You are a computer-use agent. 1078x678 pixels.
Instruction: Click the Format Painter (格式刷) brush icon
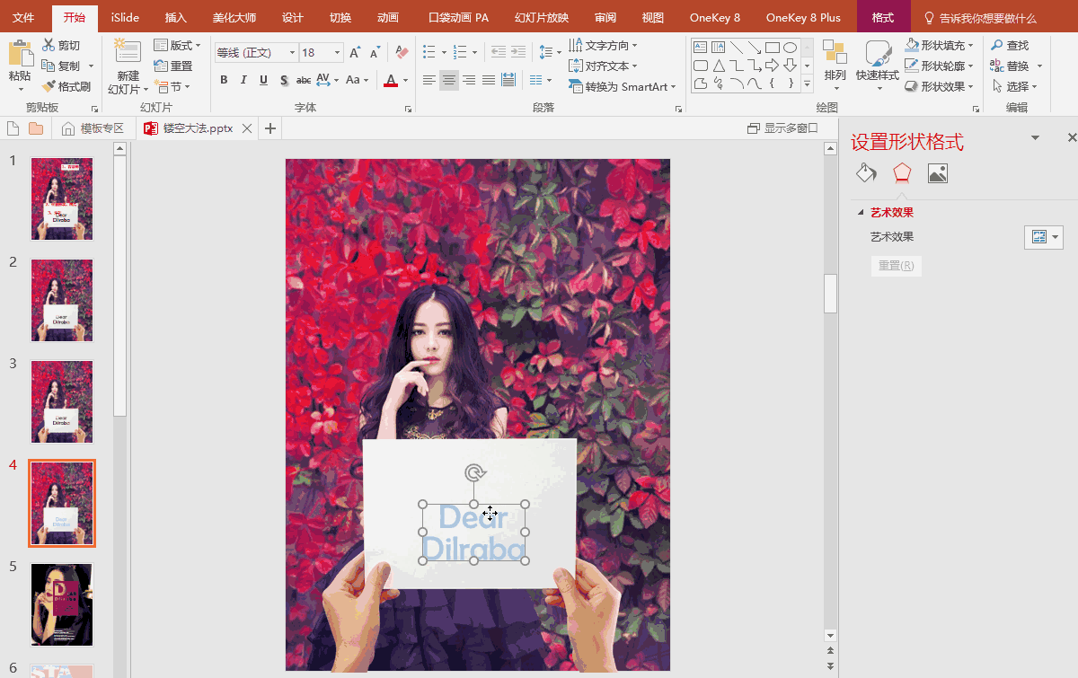click(x=49, y=87)
